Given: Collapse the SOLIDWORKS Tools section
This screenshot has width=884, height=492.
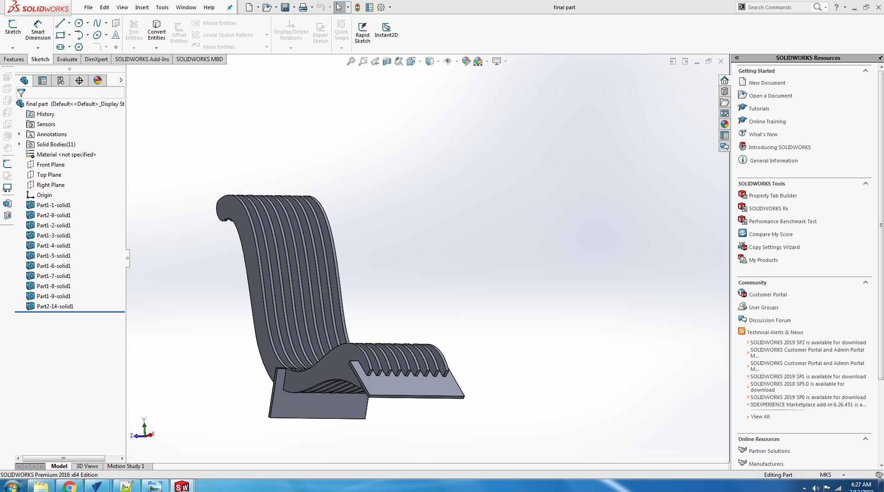Looking at the screenshot, I should (865, 184).
